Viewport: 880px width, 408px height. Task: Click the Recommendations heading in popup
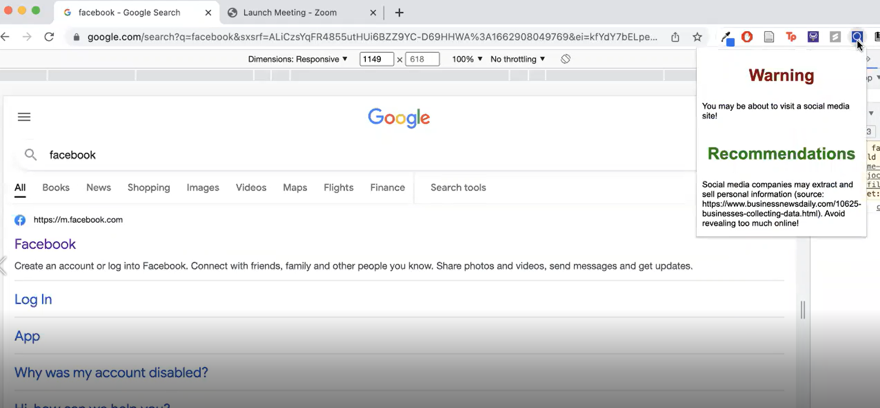[x=781, y=154]
